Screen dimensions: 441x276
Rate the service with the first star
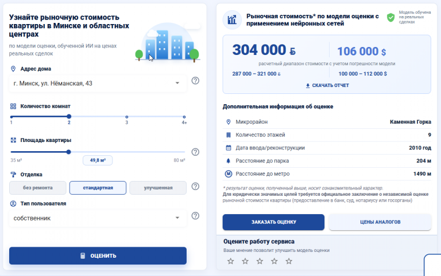pyautogui.click(x=231, y=262)
